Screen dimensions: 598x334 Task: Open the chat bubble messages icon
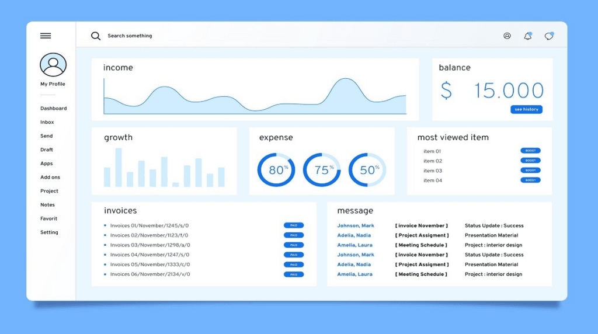pos(548,36)
